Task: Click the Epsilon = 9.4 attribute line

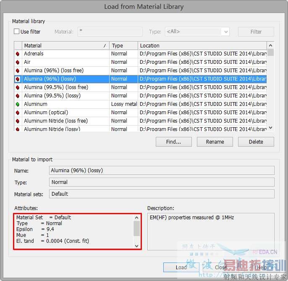Action: 35,229
